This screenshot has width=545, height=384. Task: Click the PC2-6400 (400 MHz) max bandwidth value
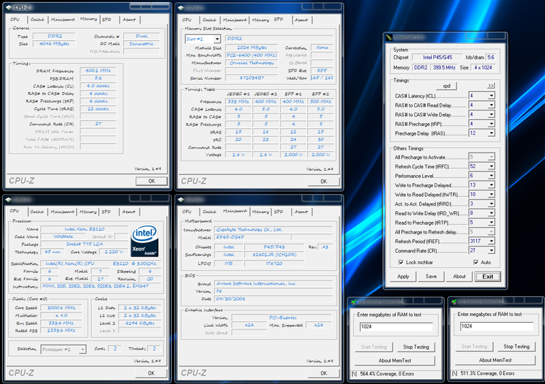coord(251,55)
